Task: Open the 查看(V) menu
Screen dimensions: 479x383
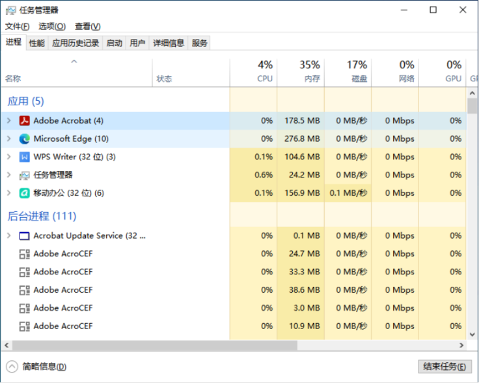Action: [x=87, y=27]
